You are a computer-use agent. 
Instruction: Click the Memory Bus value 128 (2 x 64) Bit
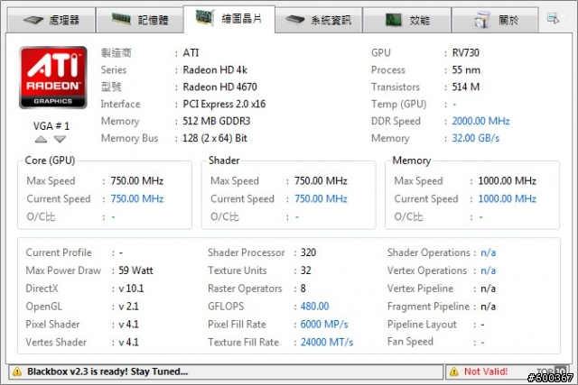pyautogui.click(x=215, y=138)
